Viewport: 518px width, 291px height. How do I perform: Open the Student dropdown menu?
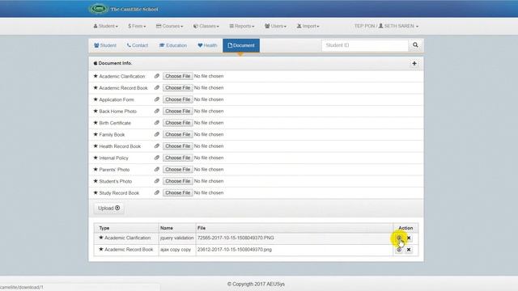coord(105,26)
